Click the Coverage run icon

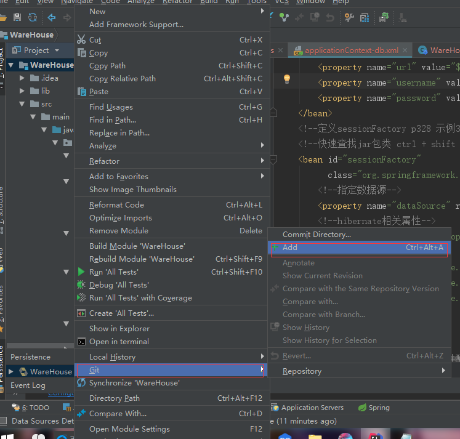point(81,297)
